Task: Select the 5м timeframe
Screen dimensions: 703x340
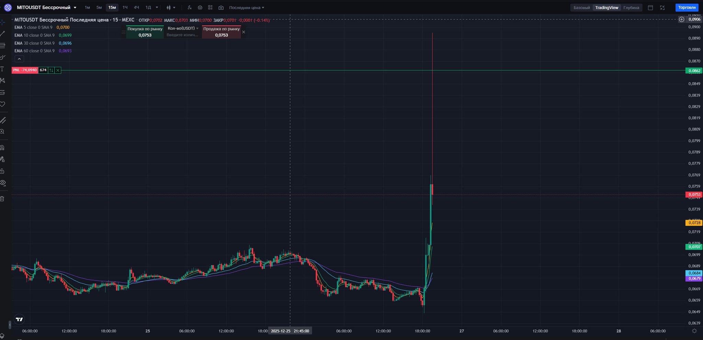Action: coord(99,8)
